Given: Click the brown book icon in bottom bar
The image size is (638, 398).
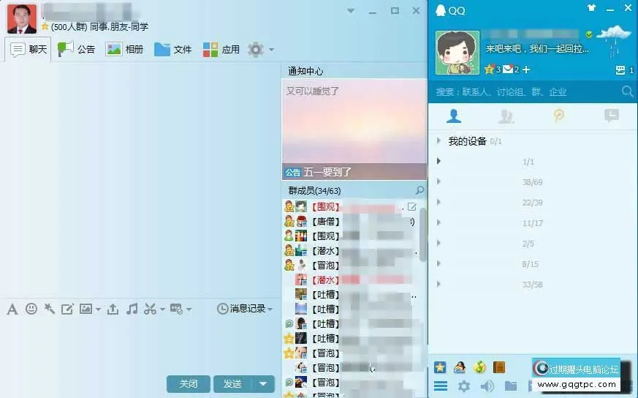Looking at the screenshot, I should 499,367.
